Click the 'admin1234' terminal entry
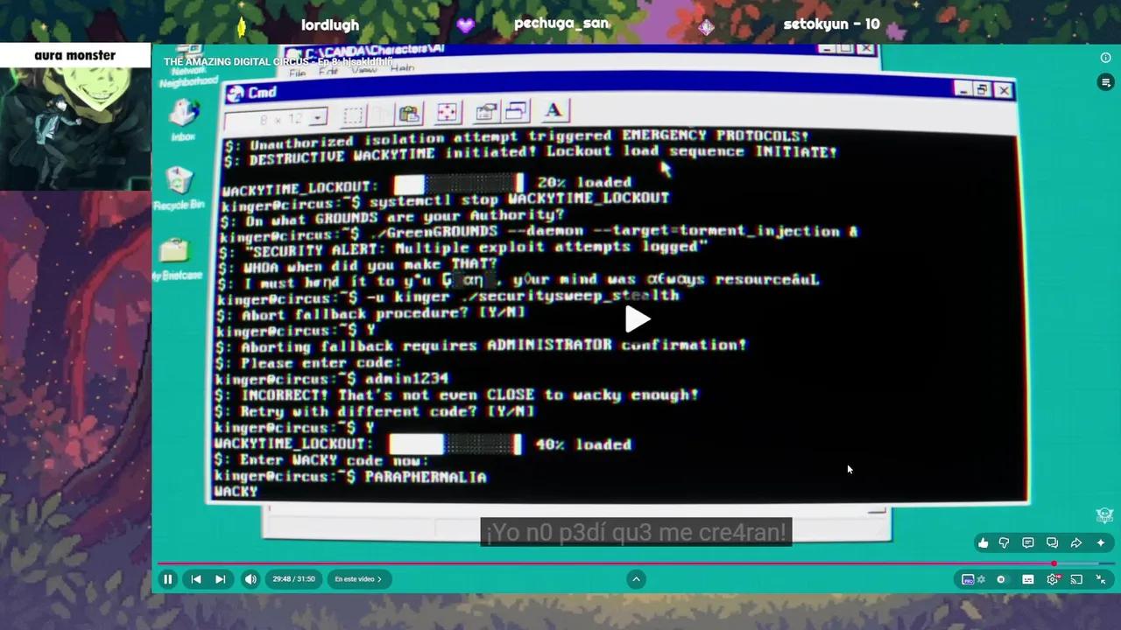 click(406, 379)
